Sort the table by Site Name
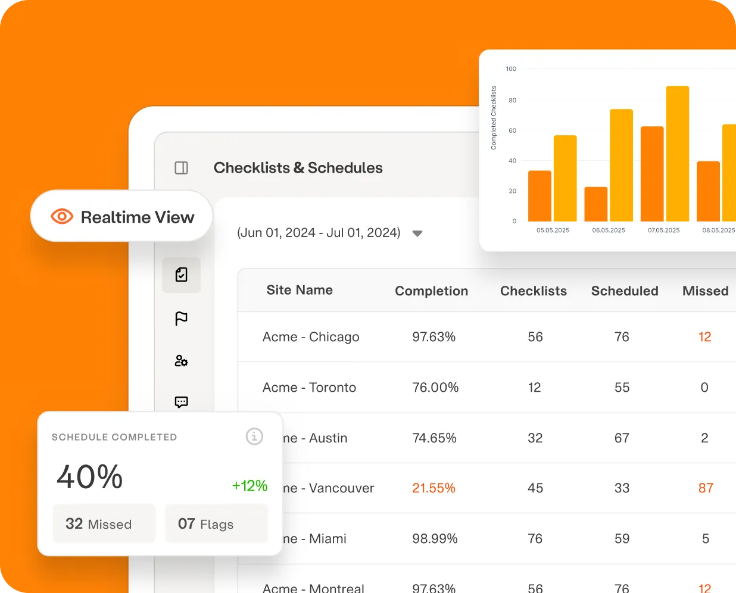 click(x=300, y=290)
